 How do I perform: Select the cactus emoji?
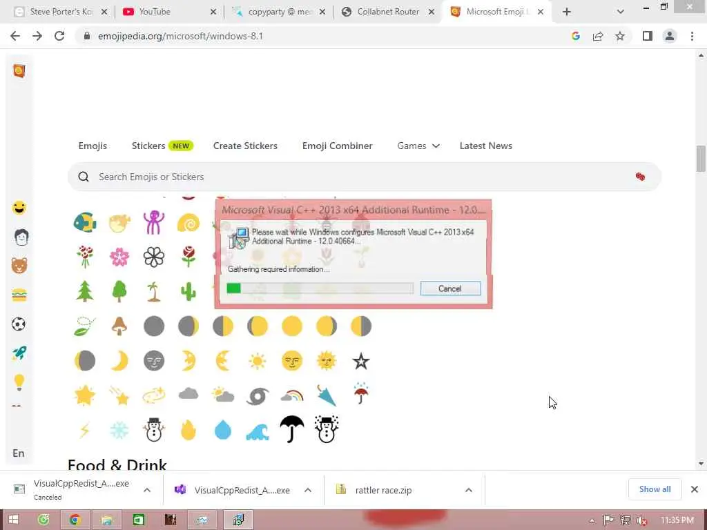click(188, 292)
